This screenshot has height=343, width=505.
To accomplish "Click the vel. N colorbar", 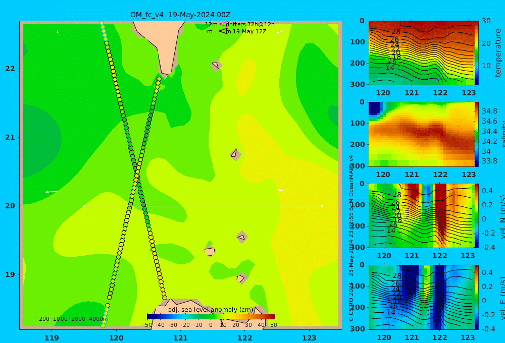I will [477, 215].
